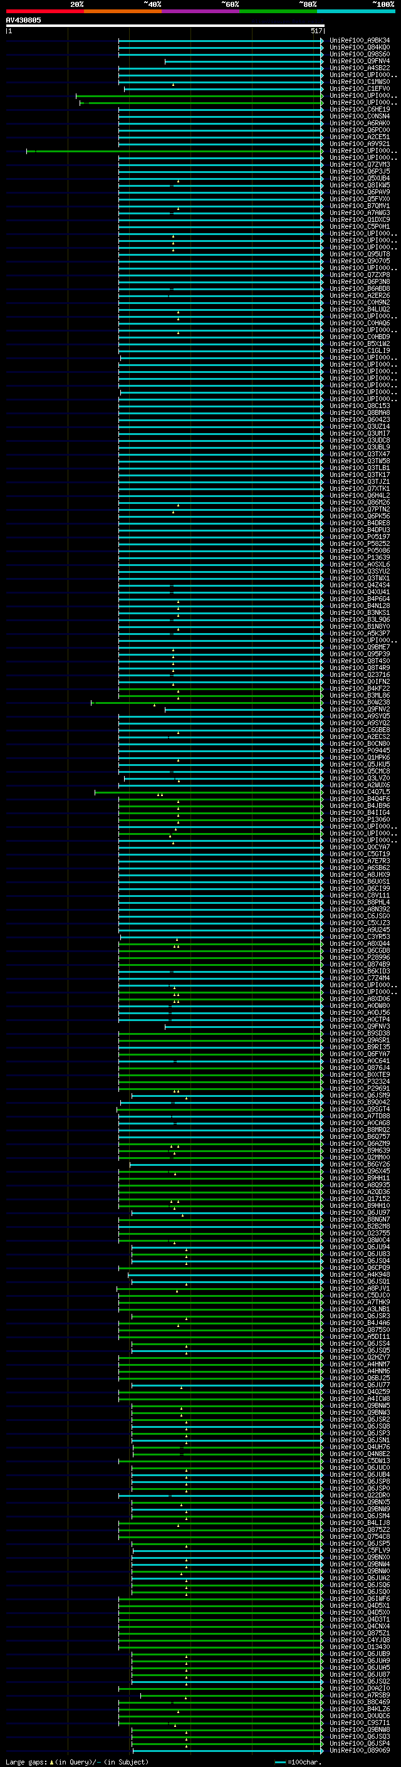Click hit label UniRef100_Q2HZY7
This screenshot has height=1767, width=401.
(360, 1357)
